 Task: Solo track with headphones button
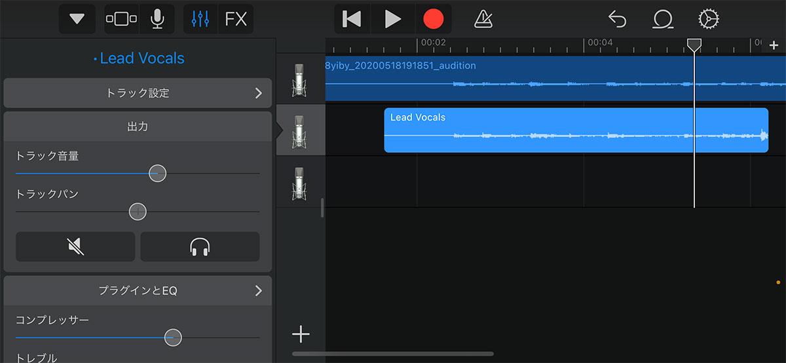[200, 246]
